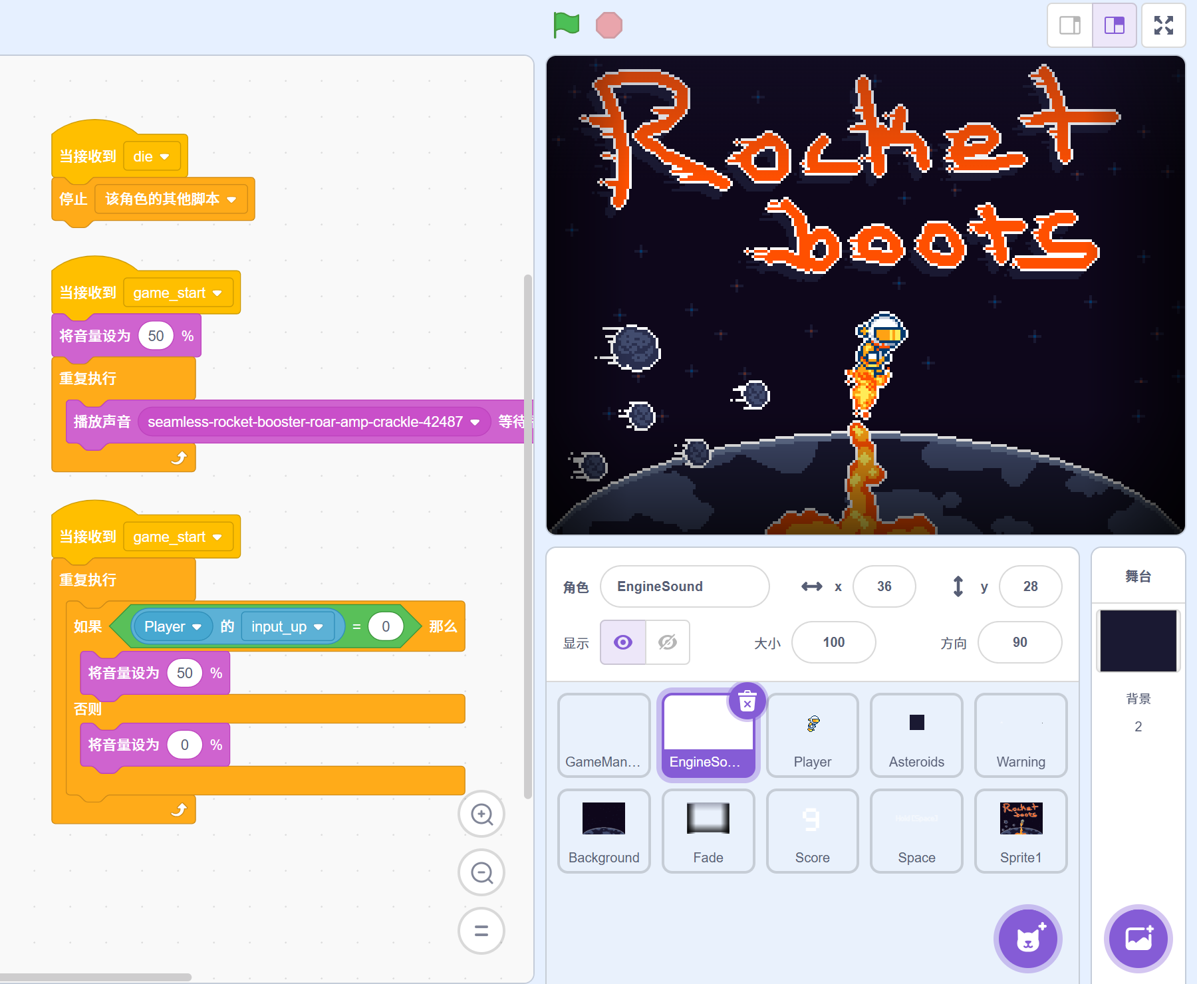Open the input_up variable dropdown
The height and width of the screenshot is (984, 1197).
coord(318,627)
